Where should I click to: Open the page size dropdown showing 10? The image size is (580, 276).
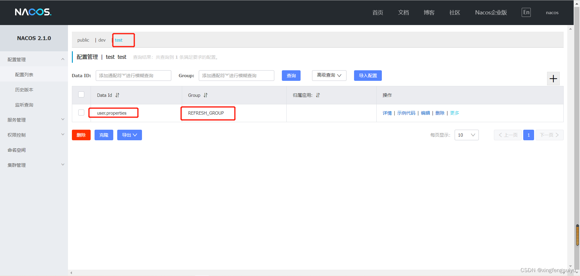466,135
